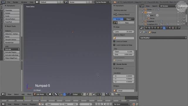Toggle visibility eye of Ghost object
The width and height of the screenshot is (188, 106).
(x=178, y=12)
